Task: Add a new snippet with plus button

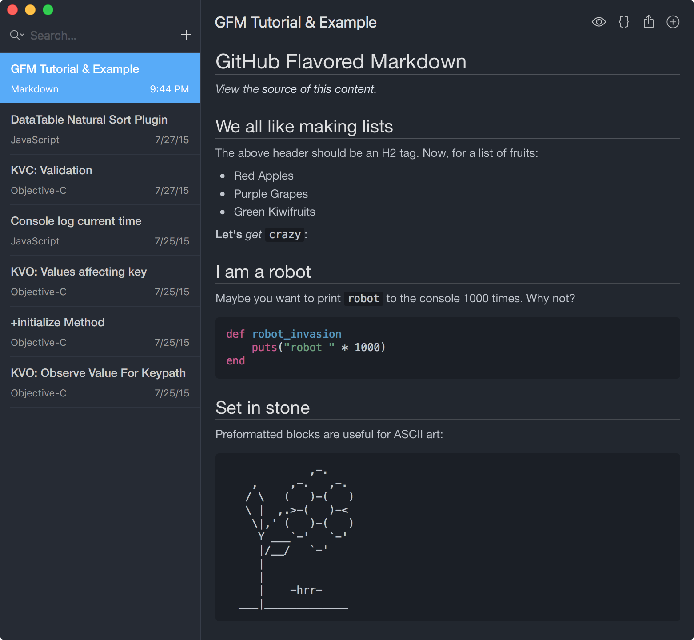Action: pos(186,35)
